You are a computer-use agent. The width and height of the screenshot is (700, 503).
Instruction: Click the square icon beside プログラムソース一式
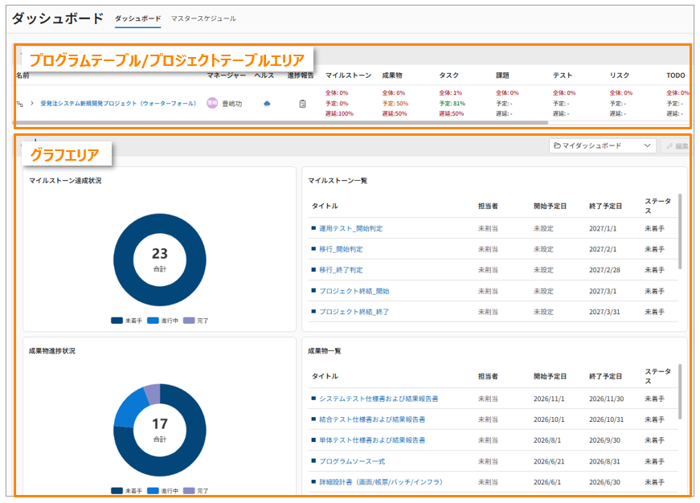tap(313, 461)
